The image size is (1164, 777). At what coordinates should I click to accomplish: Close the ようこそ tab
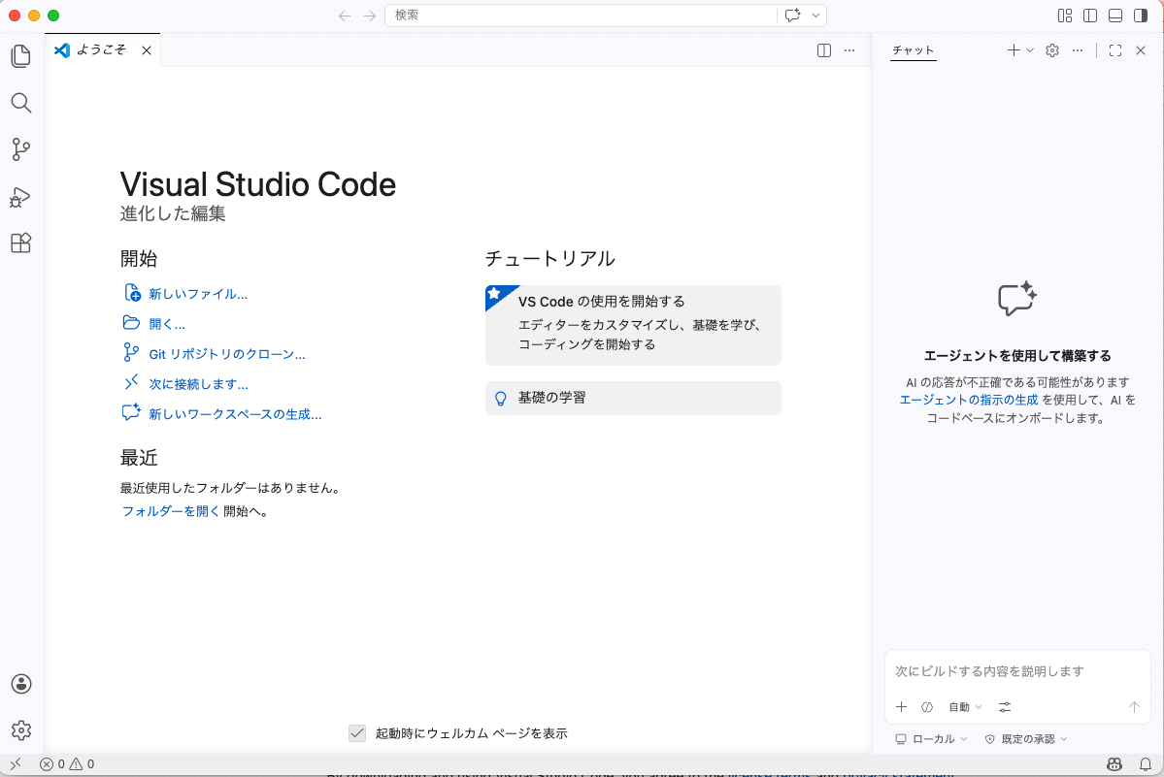pos(147,50)
